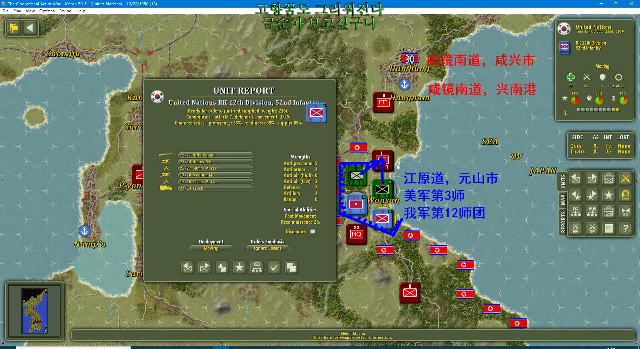Viewport: 640px width, 349px height.
Task: Click the yellow circled '1' in status panel
Action: pos(565,113)
